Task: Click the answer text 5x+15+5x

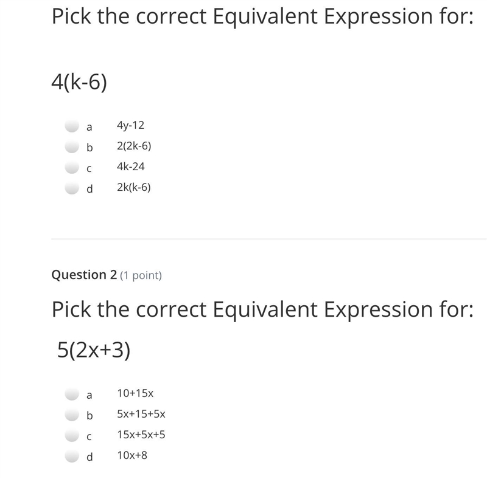Action: click(141, 414)
